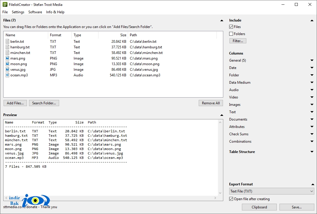Expand the Data Medium columns group
This screenshot has height=214, width=317.
[x=312, y=83]
